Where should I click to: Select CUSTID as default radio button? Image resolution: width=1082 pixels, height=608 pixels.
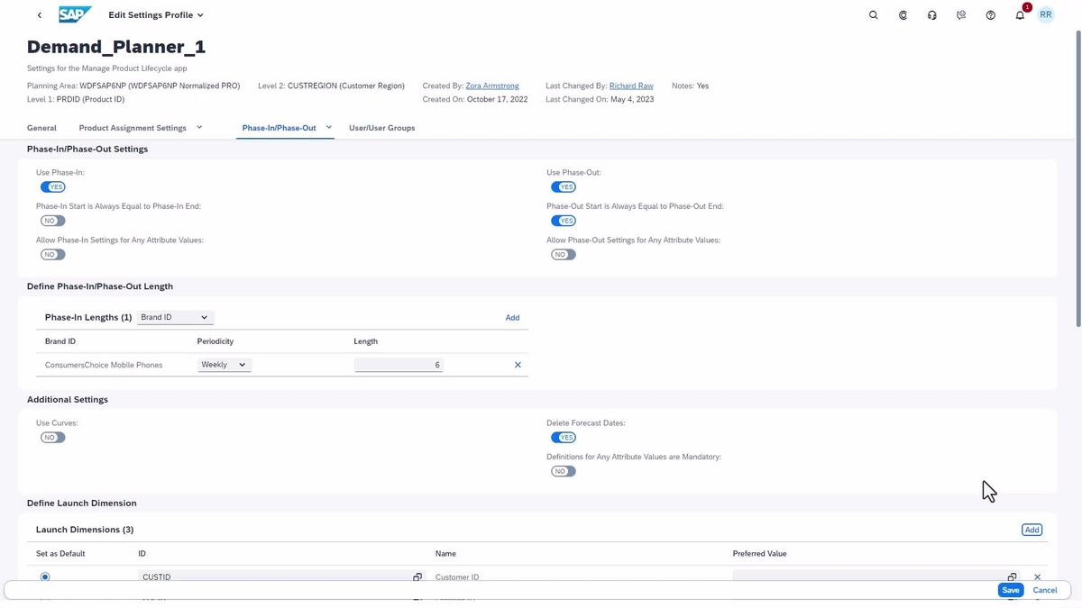pyautogui.click(x=45, y=576)
